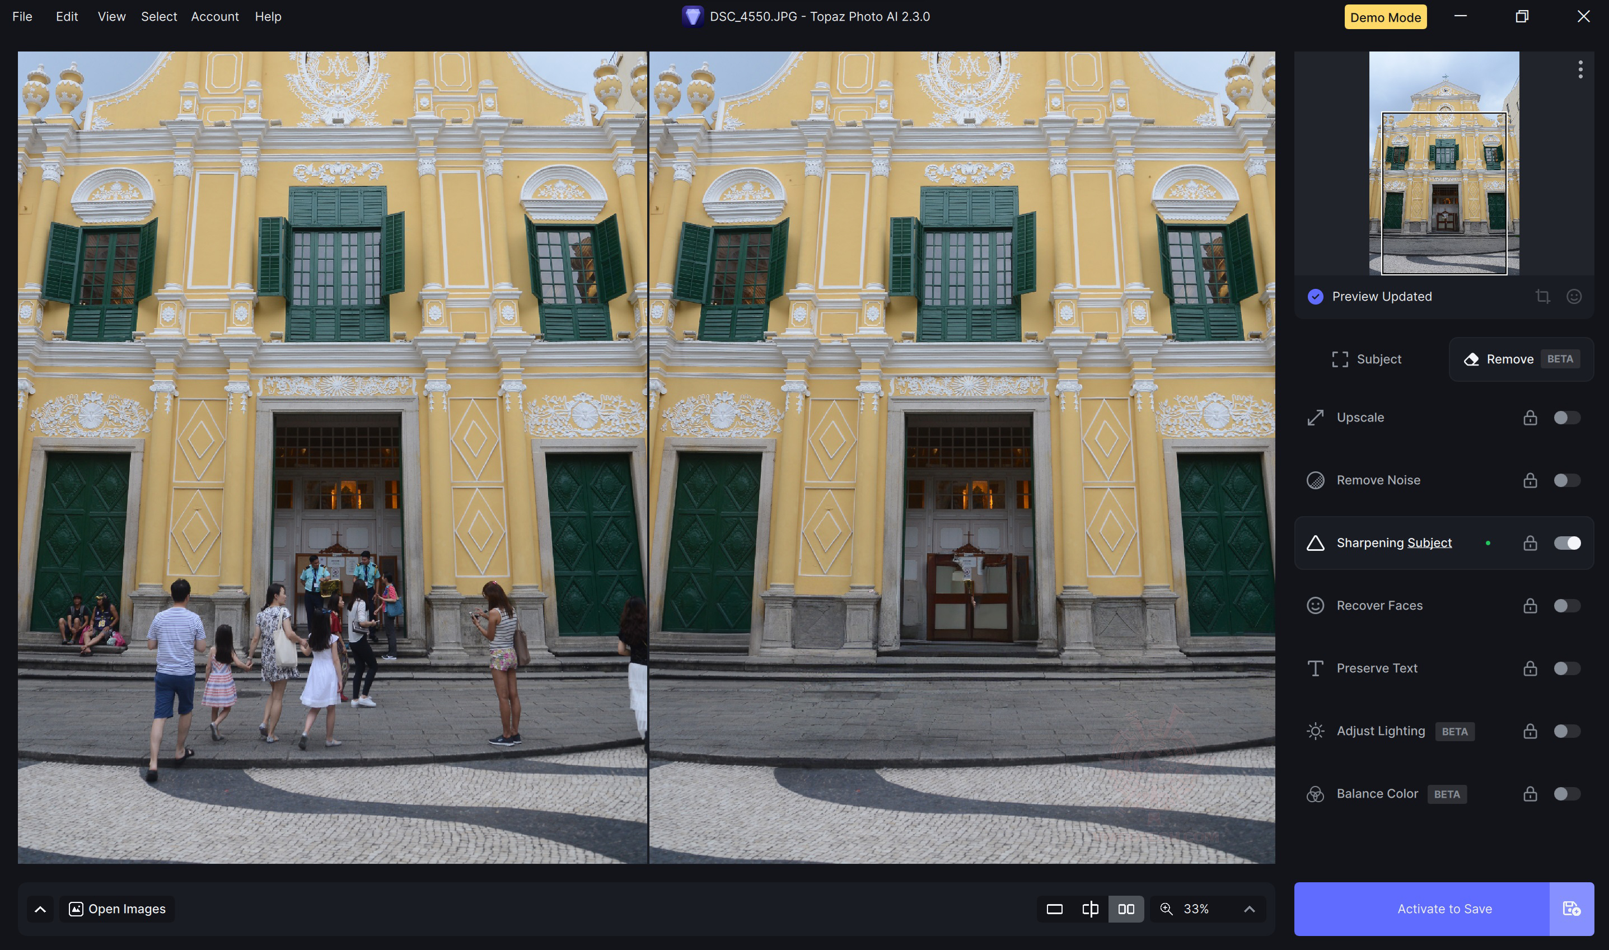Viewport: 1609px width, 950px height.
Task: Open the Select menu
Action: [x=159, y=17]
